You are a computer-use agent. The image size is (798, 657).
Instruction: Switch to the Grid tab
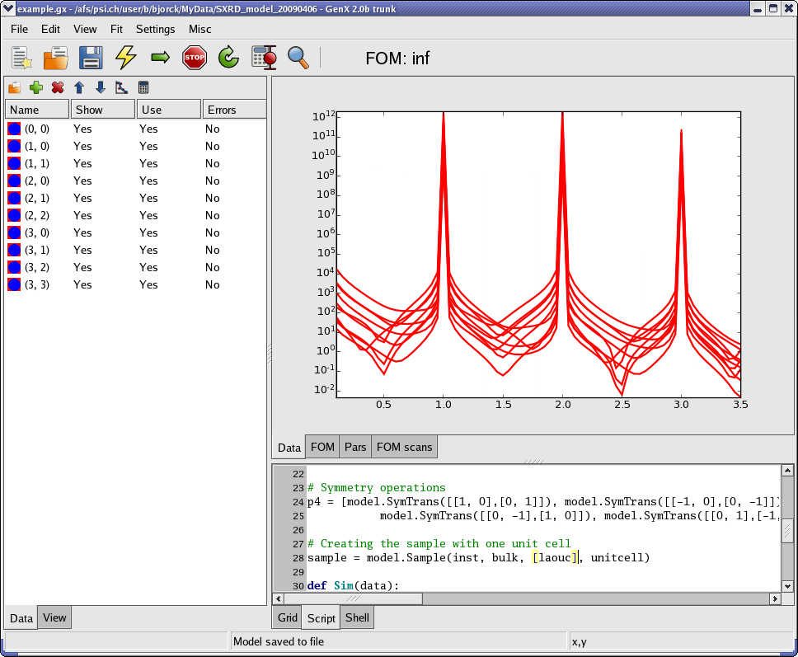[287, 617]
